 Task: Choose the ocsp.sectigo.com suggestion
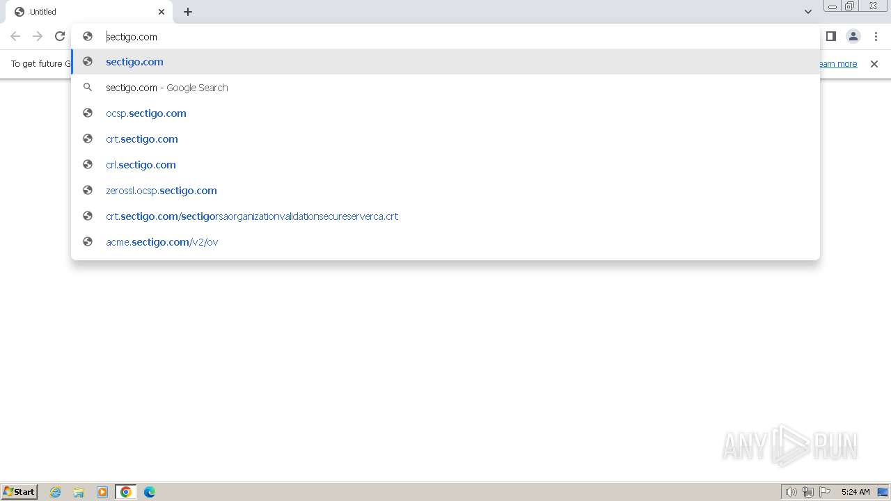[x=445, y=113]
